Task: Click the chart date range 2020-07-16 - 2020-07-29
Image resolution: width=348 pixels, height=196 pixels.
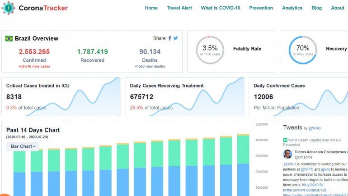Action: click(x=27, y=137)
